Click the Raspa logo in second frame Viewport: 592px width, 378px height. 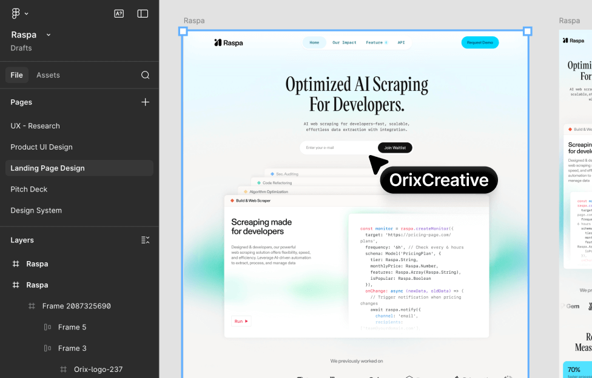coord(574,41)
